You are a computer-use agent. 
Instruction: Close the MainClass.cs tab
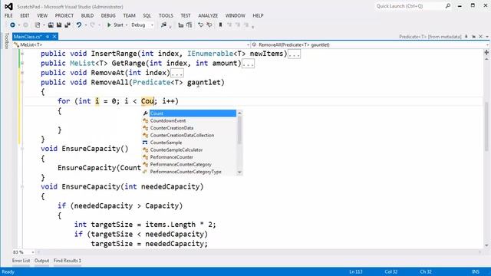(54, 37)
